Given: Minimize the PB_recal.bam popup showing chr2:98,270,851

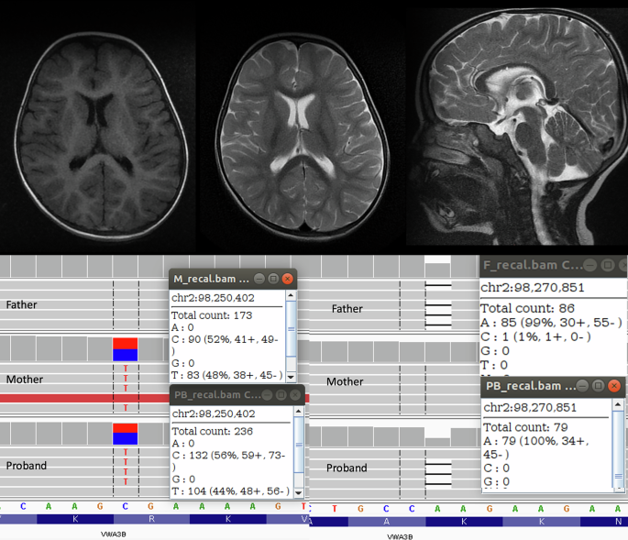Looking at the screenshot, I should [584, 386].
